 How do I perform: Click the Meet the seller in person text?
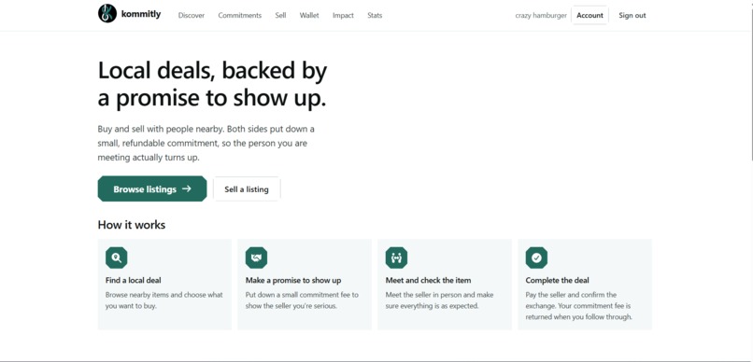pos(439,300)
